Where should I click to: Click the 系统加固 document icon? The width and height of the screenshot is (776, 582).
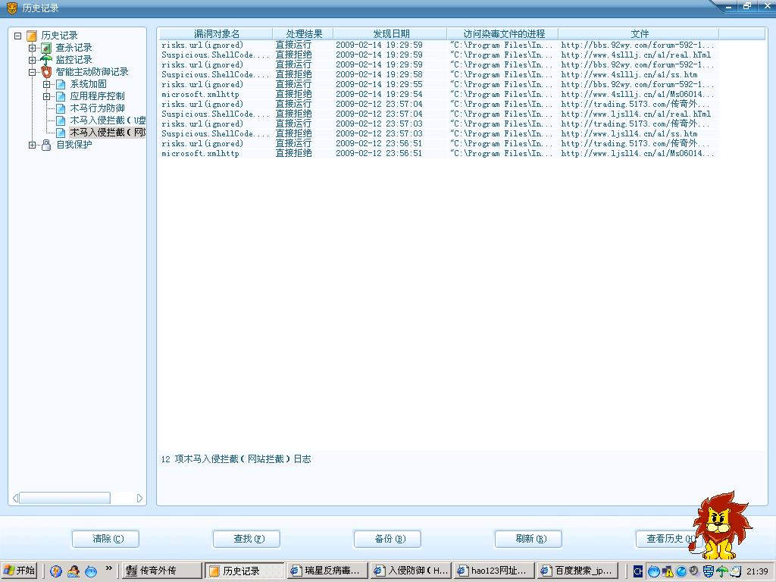click(x=61, y=84)
